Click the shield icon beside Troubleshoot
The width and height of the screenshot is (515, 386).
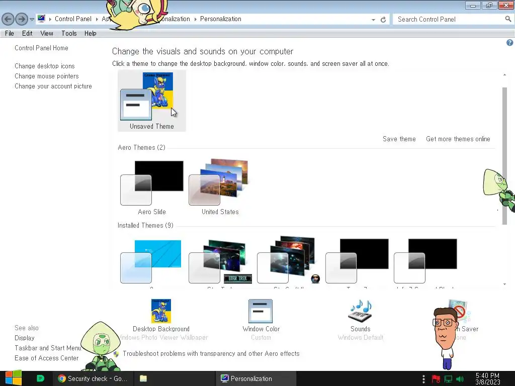pyautogui.click(x=116, y=354)
